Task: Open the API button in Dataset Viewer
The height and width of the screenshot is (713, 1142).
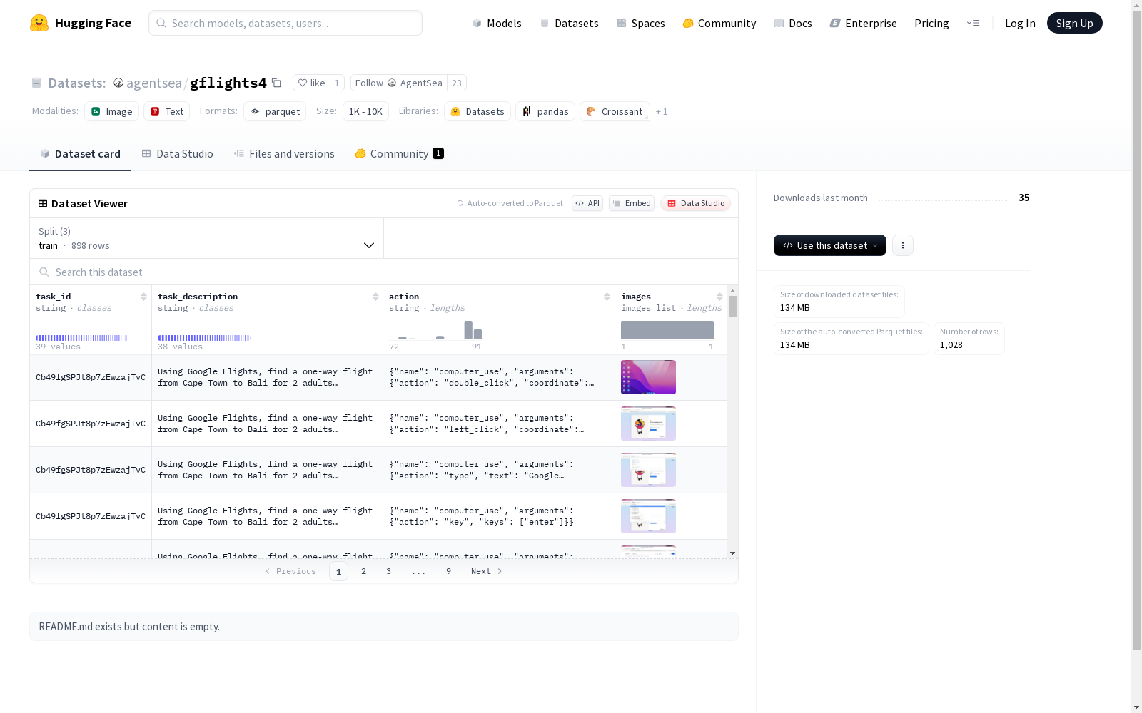Action: tap(587, 203)
